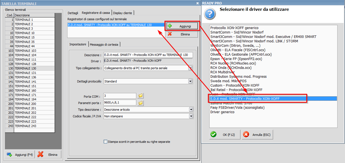Expand the Tipo collegamento dropdown
This screenshot has width=345, height=163.
190,68
